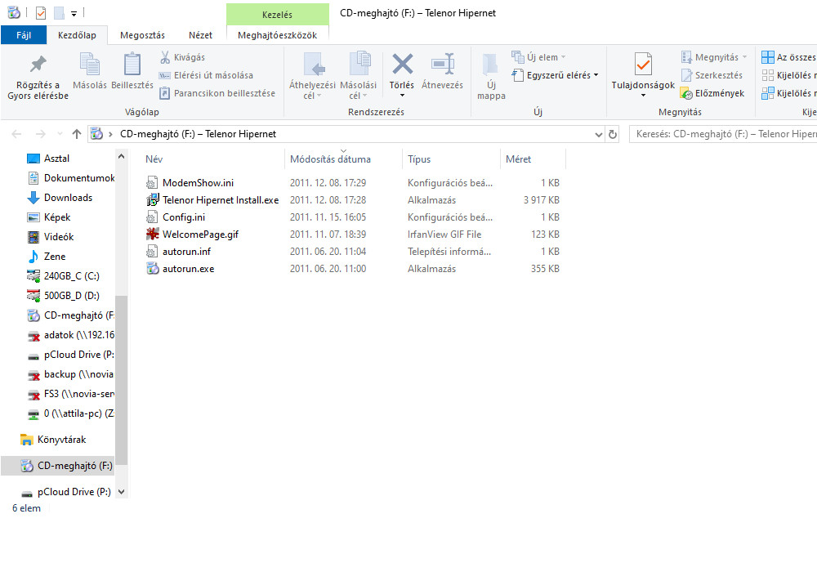Switch to the Kezdőlap tab

pyautogui.click(x=77, y=35)
